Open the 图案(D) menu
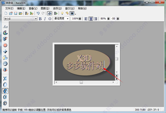Image resolution: width=166 pixels, height=113 pixels. coord(45,9)
